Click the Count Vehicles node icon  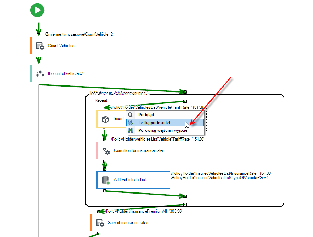pyautogui.click(x=40, y=46)
